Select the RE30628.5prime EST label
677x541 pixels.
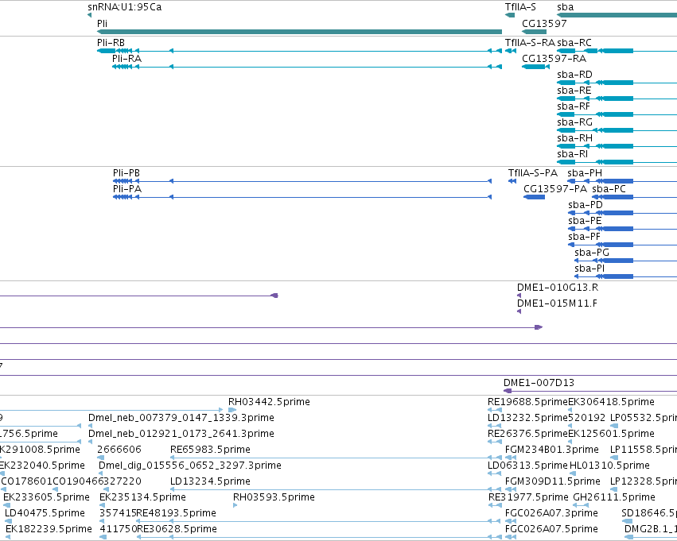[x=177, y=530]
